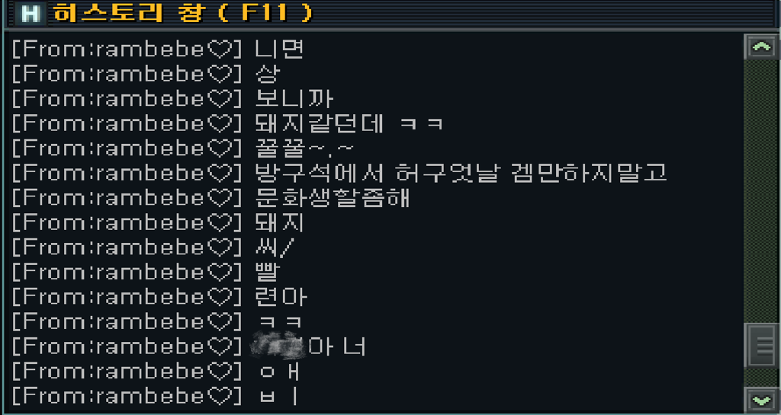Viewport: 781px width, 415px height.
Task: Click the scrollbar track above the thumb
Action: point(761,191)
